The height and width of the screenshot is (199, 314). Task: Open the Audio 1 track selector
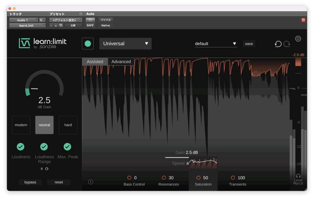(24, 20)
